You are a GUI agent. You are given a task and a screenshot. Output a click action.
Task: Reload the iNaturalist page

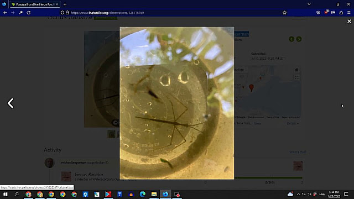tap(29, 13)
